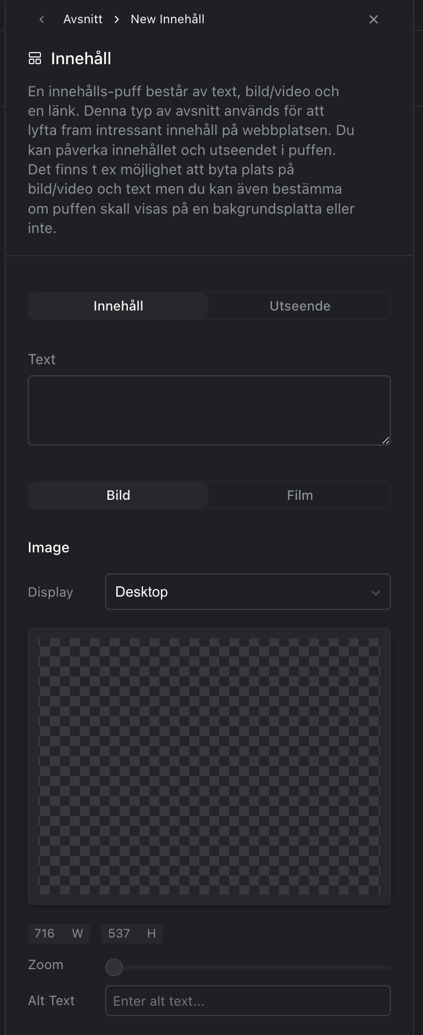Click the breadcrumb separator chevron after Avsnitt

click(x=116, y=19)
